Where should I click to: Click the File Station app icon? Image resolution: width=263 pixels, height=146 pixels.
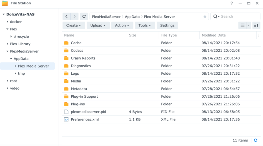coord(5,3)
